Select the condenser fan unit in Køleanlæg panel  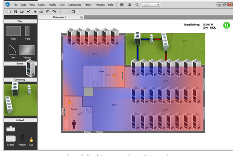coord(9,105)
